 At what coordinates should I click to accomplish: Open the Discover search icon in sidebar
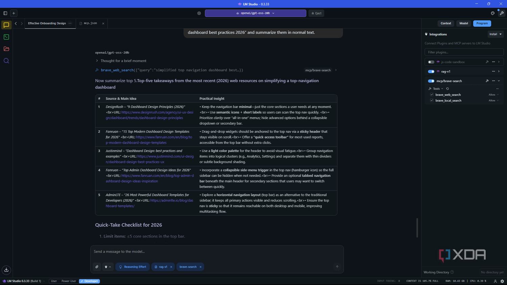click(6, 61)
